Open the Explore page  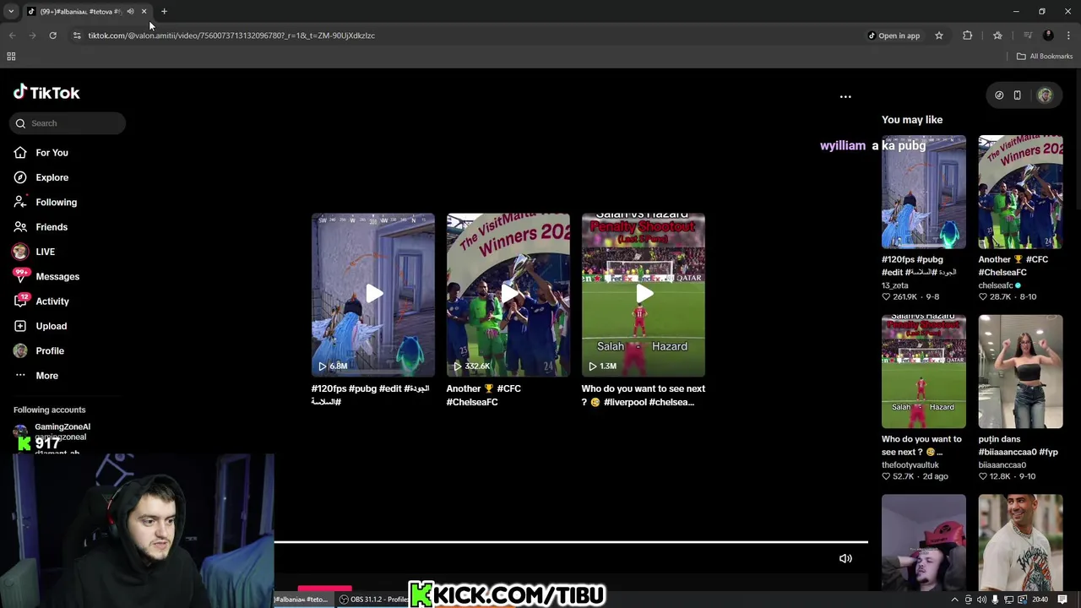click(x=41, y=177)
